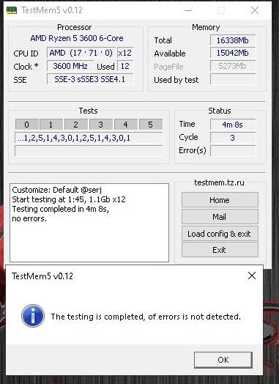Open the Home website button
279x384 pixels.
[x=220, y=200]
